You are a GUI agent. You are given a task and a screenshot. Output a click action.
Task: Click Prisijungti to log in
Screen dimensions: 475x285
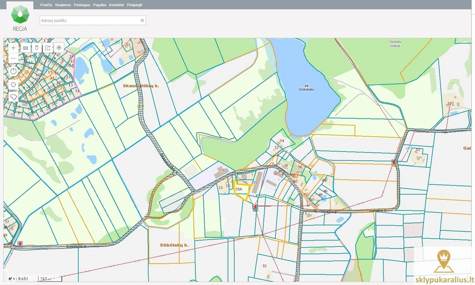point(134,5)
